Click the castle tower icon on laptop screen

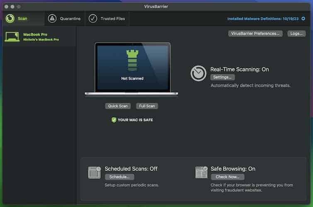click(132, 61)
